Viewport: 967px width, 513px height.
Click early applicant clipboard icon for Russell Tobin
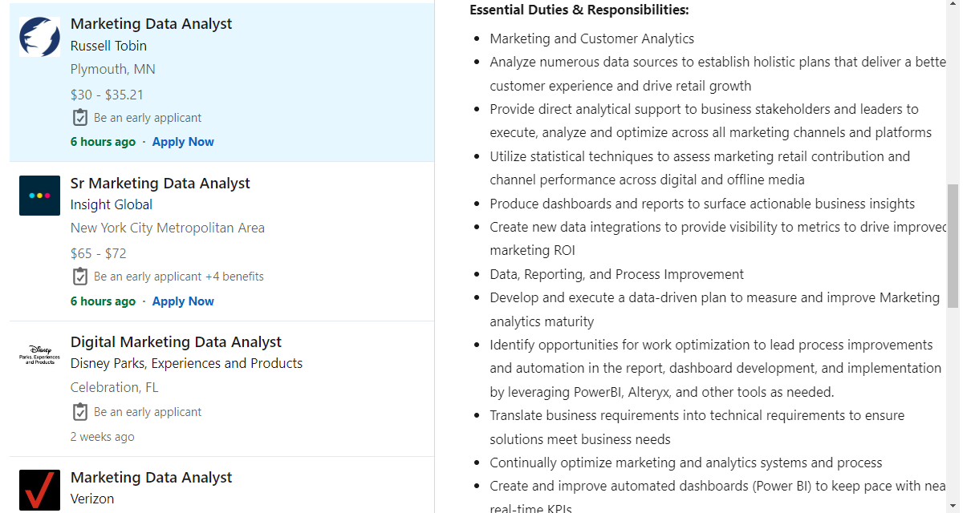tap(80, 118)
